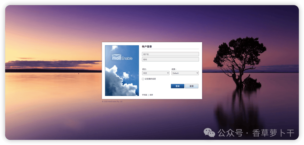Focus the 密码 password field
The image size is (304, 145).
[170, 59]
